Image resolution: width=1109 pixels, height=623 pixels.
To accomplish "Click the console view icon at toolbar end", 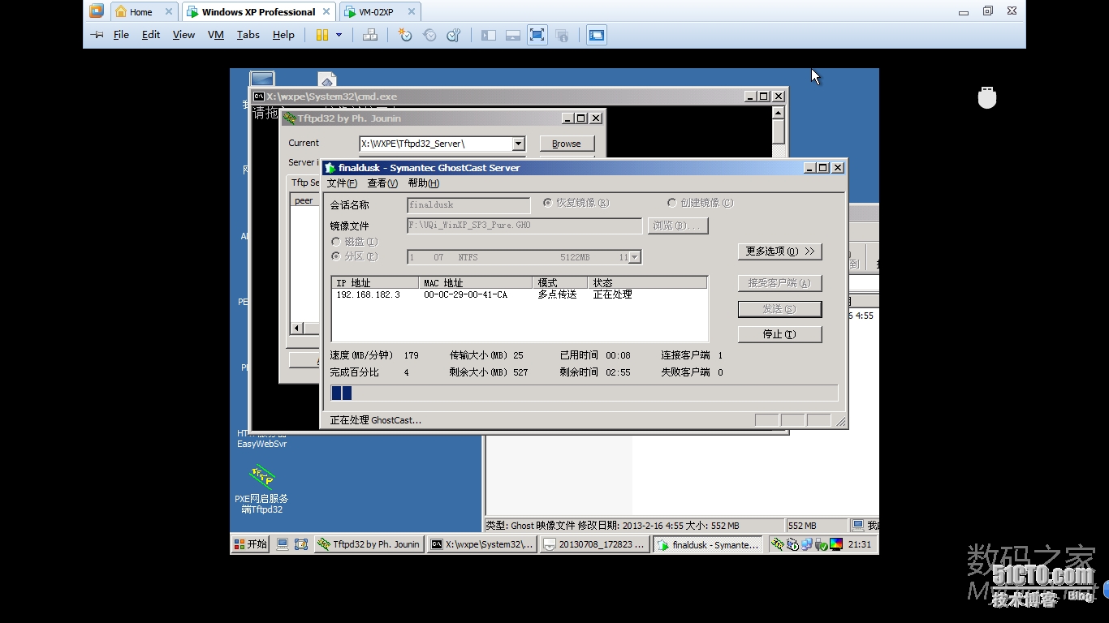I will point(597,35).
